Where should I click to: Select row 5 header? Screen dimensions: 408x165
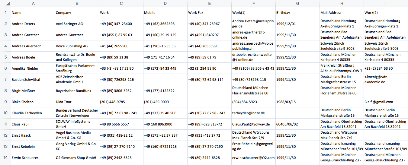[x=5, y=57]
